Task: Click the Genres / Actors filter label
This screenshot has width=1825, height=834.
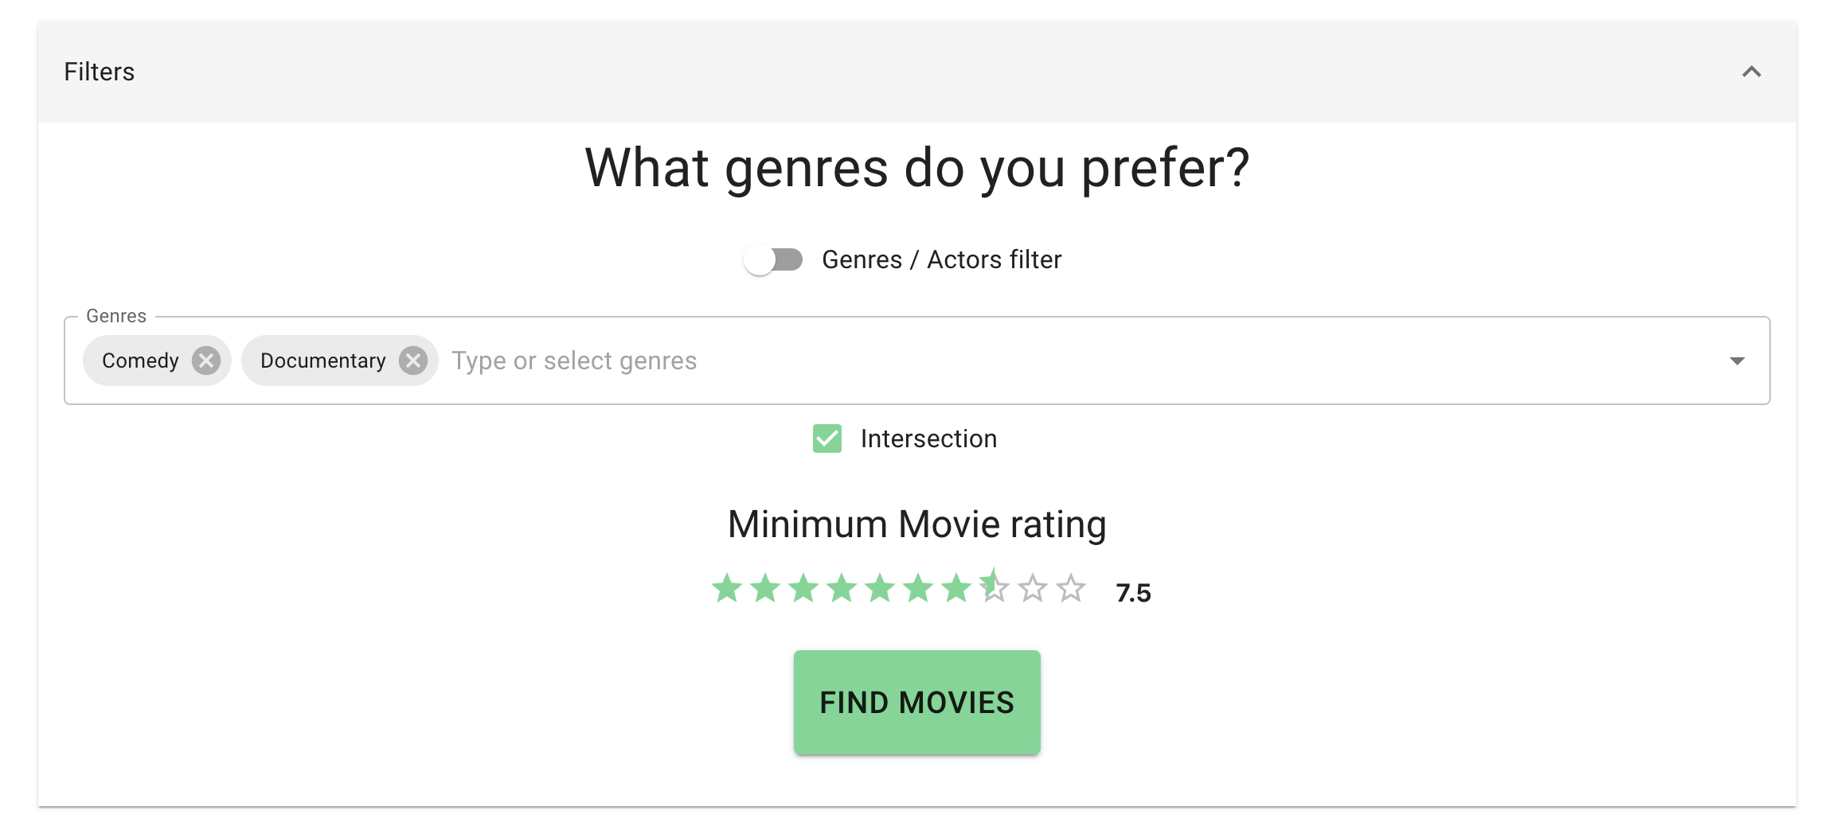Action: 941,259
